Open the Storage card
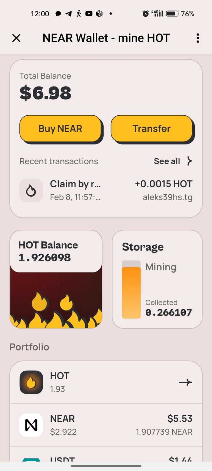 pyautogui.click(x=157, y=279)
